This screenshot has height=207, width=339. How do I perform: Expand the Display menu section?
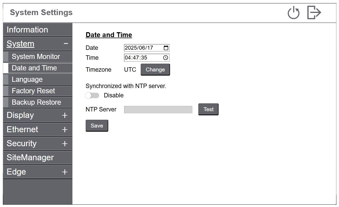65,115
